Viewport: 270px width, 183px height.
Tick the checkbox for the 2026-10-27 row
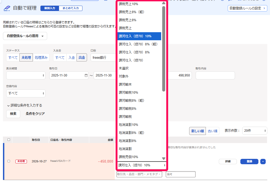(9, 161)
